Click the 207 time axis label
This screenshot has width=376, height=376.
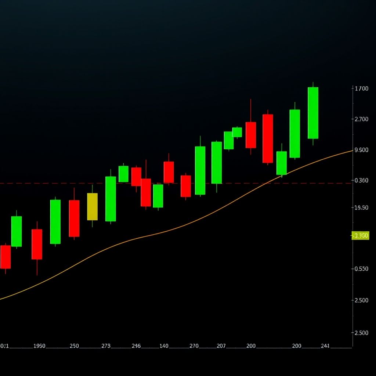tap(221, 346)
